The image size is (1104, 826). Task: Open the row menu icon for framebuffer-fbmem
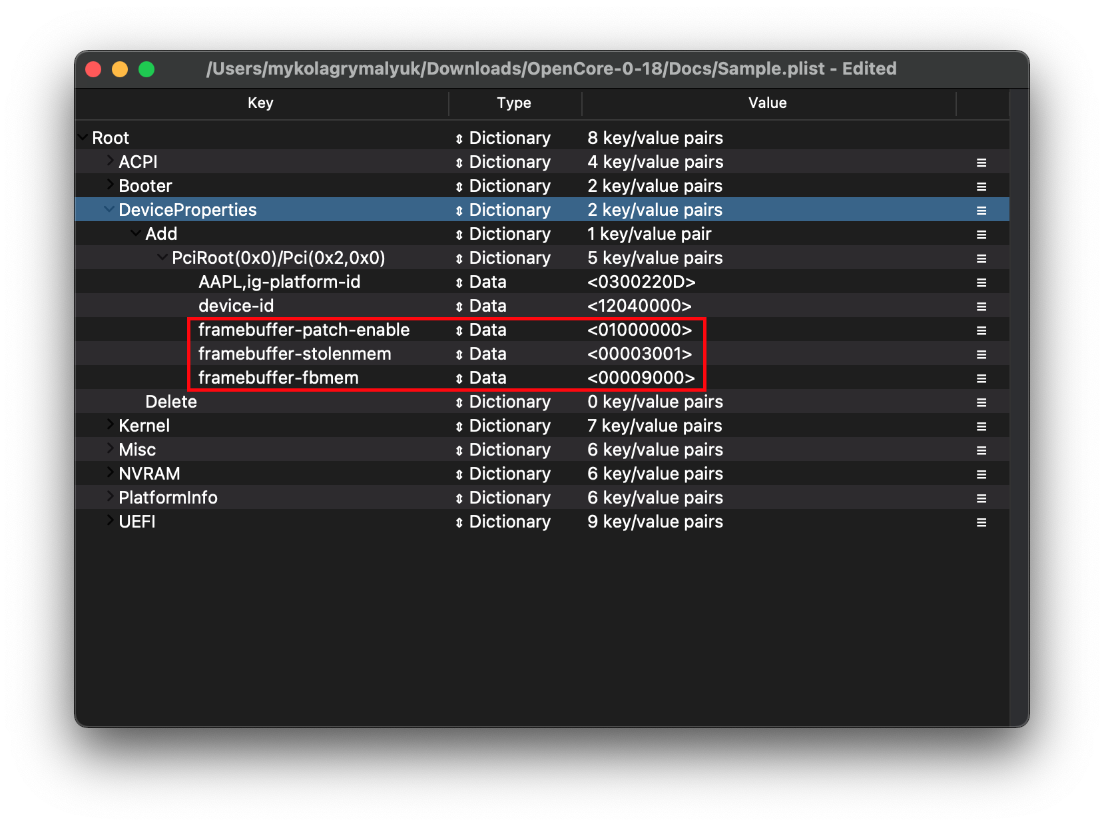tap(981, 378)
